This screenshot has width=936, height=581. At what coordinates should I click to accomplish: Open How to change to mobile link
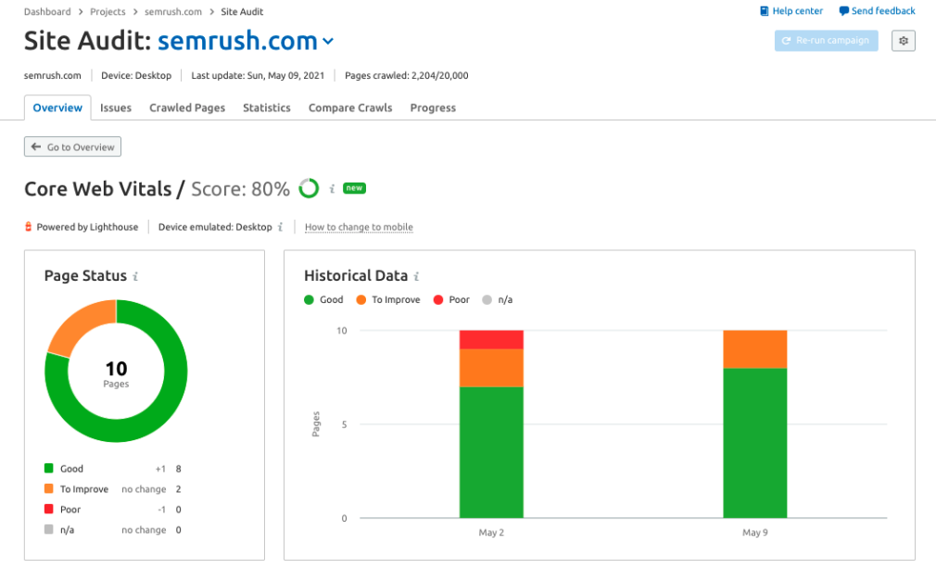click(359, 227)
